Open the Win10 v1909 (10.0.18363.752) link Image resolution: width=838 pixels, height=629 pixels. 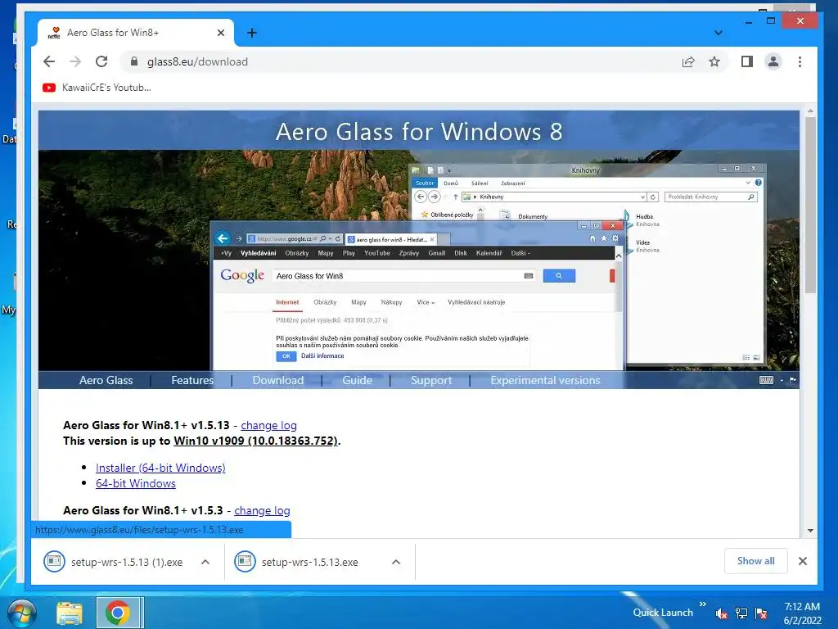tap(255, 441)
